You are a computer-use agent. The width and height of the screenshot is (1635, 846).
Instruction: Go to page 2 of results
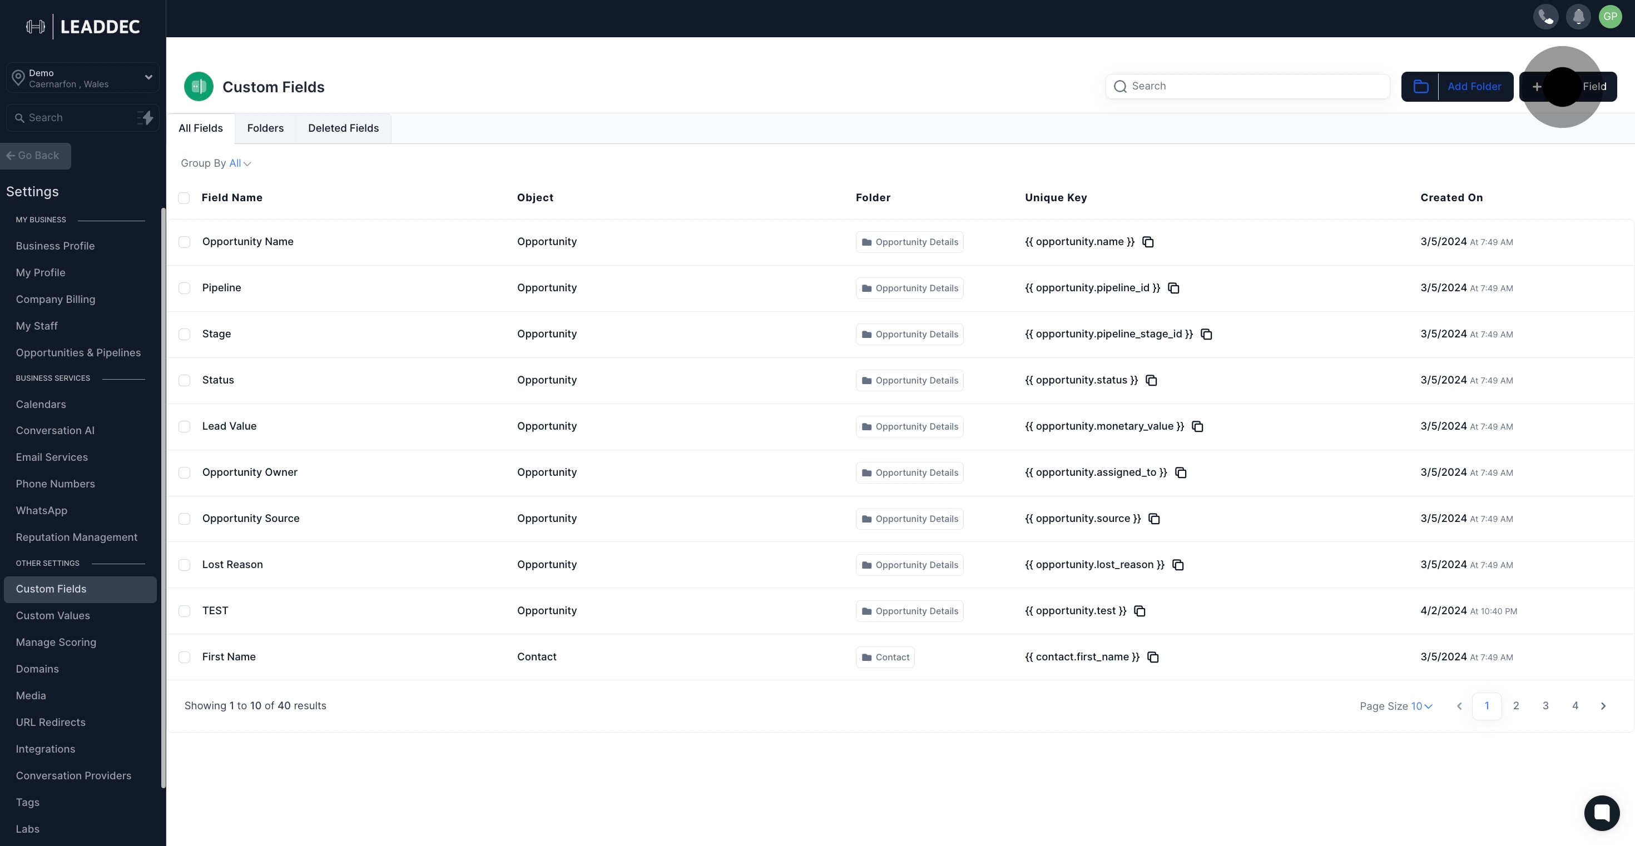pyautogui.click(x=1515, y=706)
